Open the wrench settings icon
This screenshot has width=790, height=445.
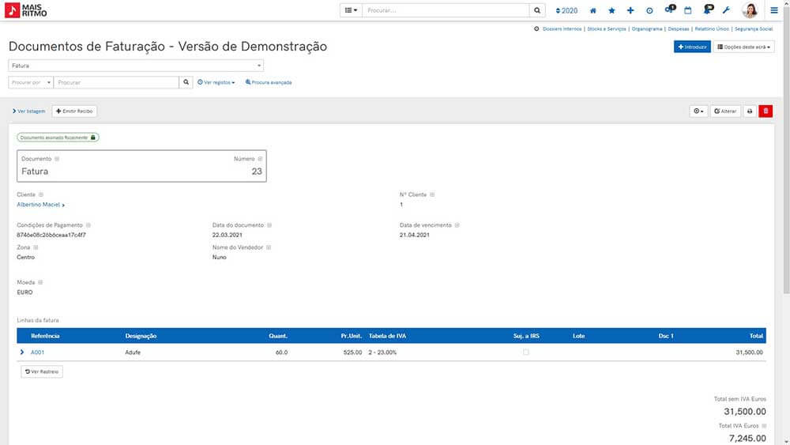(x=726, y=11)
